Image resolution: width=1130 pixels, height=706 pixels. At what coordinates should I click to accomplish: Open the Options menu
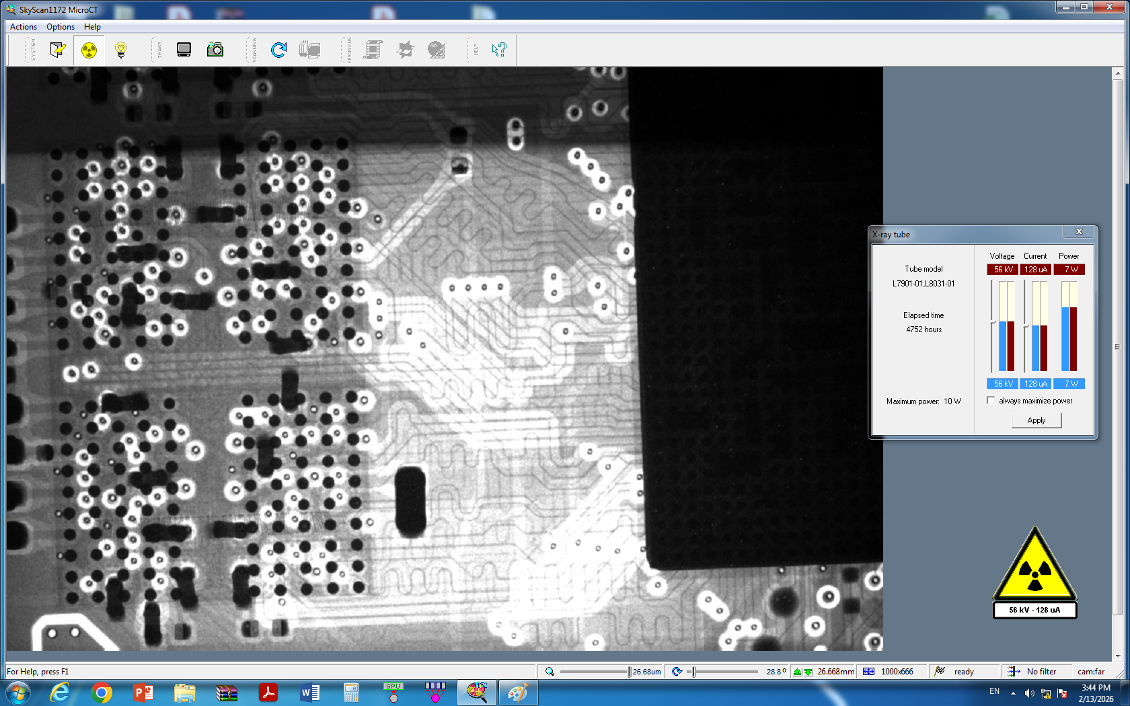(61, 27)
